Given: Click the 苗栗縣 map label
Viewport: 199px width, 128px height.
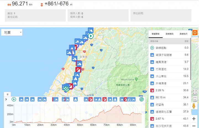Looking at the screenshot, I should (x=83, y=57).
